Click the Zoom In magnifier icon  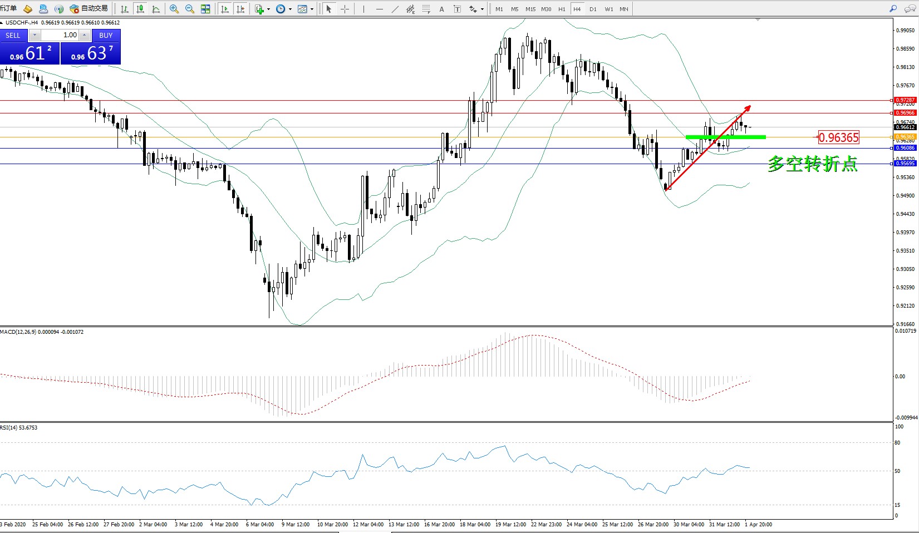[x=174, y=9]
